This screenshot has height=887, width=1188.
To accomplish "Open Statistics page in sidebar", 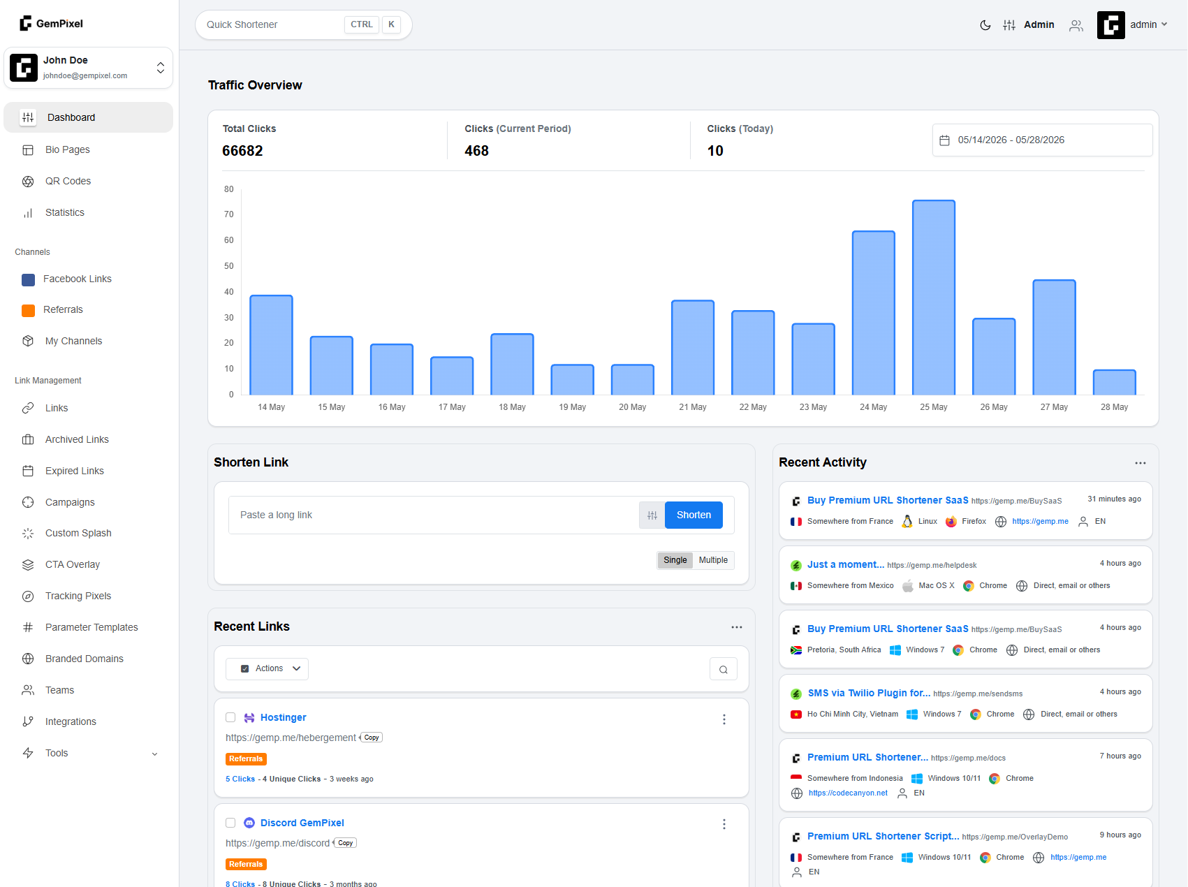I will tap(64, 212).
